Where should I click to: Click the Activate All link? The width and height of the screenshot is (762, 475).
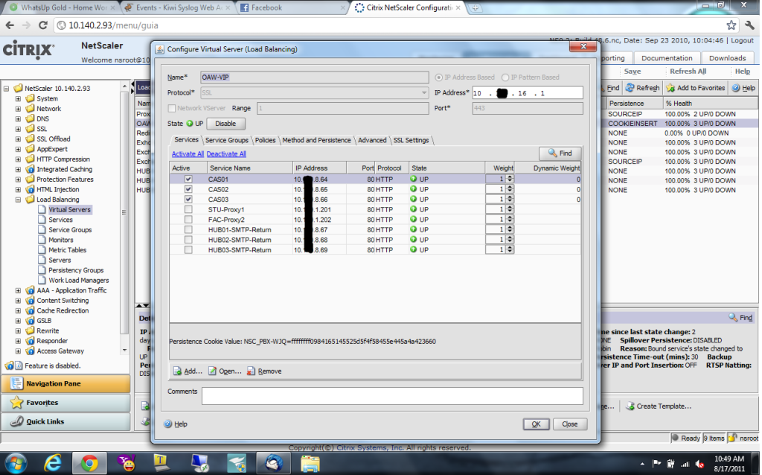pos(188,153)
